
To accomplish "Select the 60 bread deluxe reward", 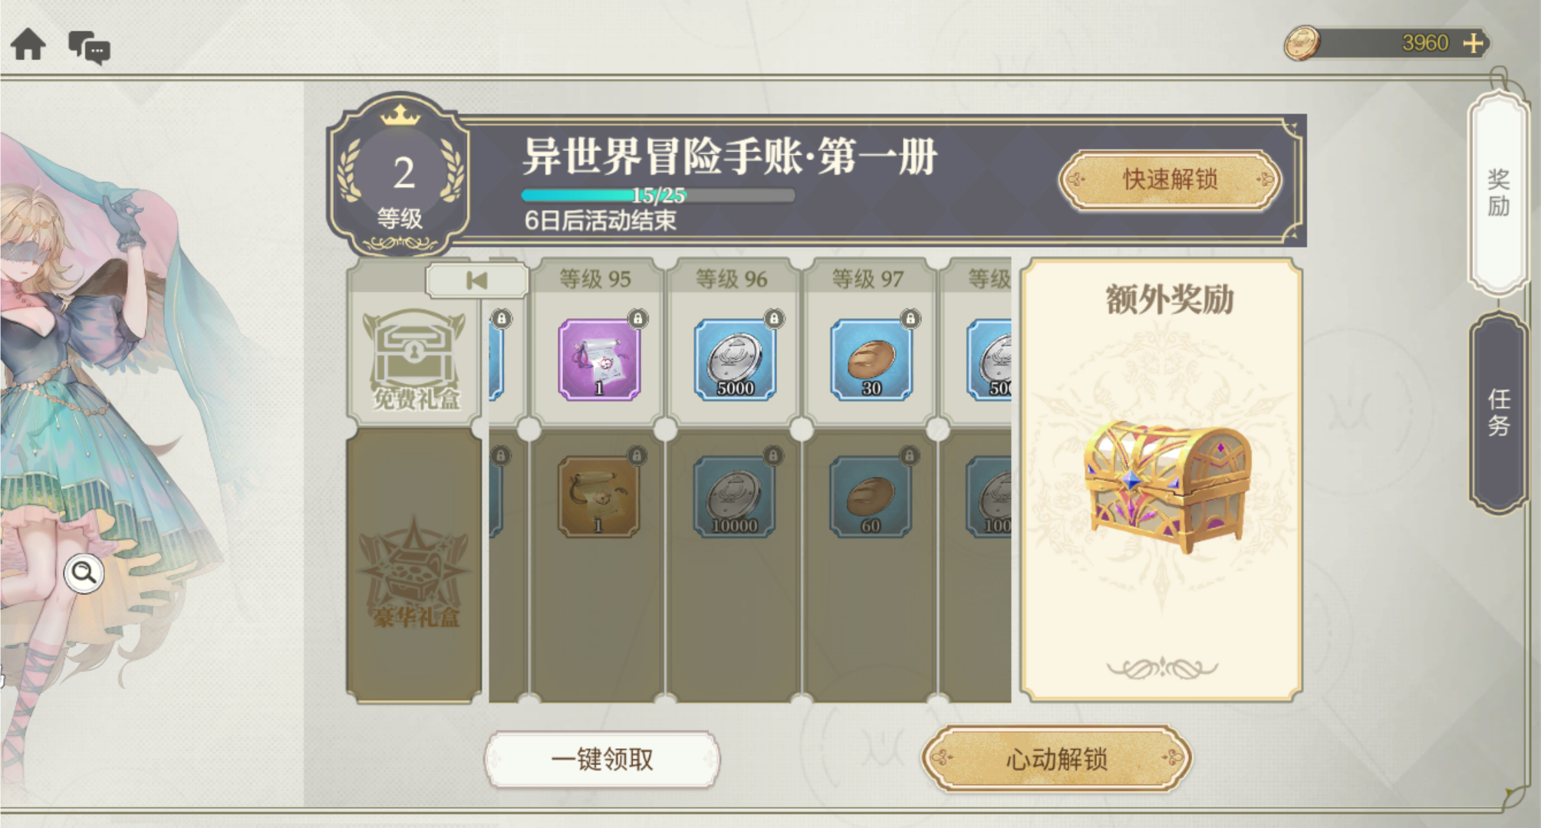I will 871,497.
